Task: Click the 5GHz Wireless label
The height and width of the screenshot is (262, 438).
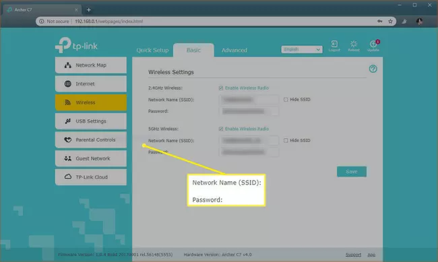Action: [x=163, y=129]
